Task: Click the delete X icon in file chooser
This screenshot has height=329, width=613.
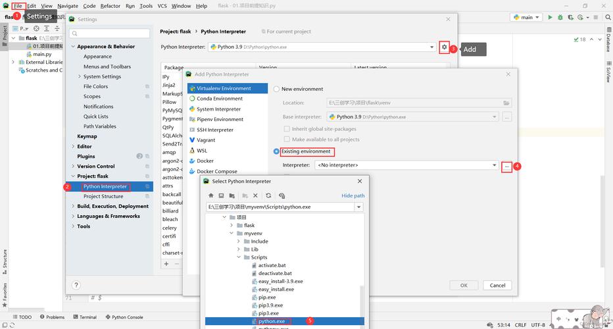Action: (x=255, y=195)
